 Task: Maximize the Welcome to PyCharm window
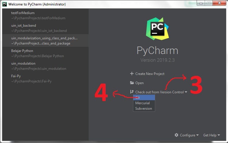pyautogui.click(x=209, y=3)
